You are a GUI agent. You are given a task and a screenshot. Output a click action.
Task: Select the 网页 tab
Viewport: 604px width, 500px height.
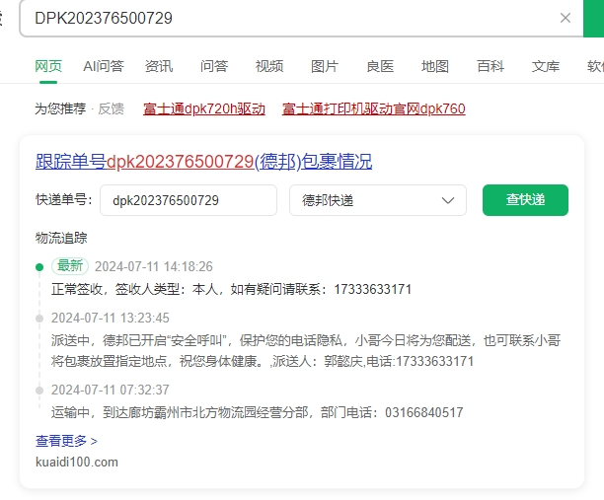click(48, 66)
